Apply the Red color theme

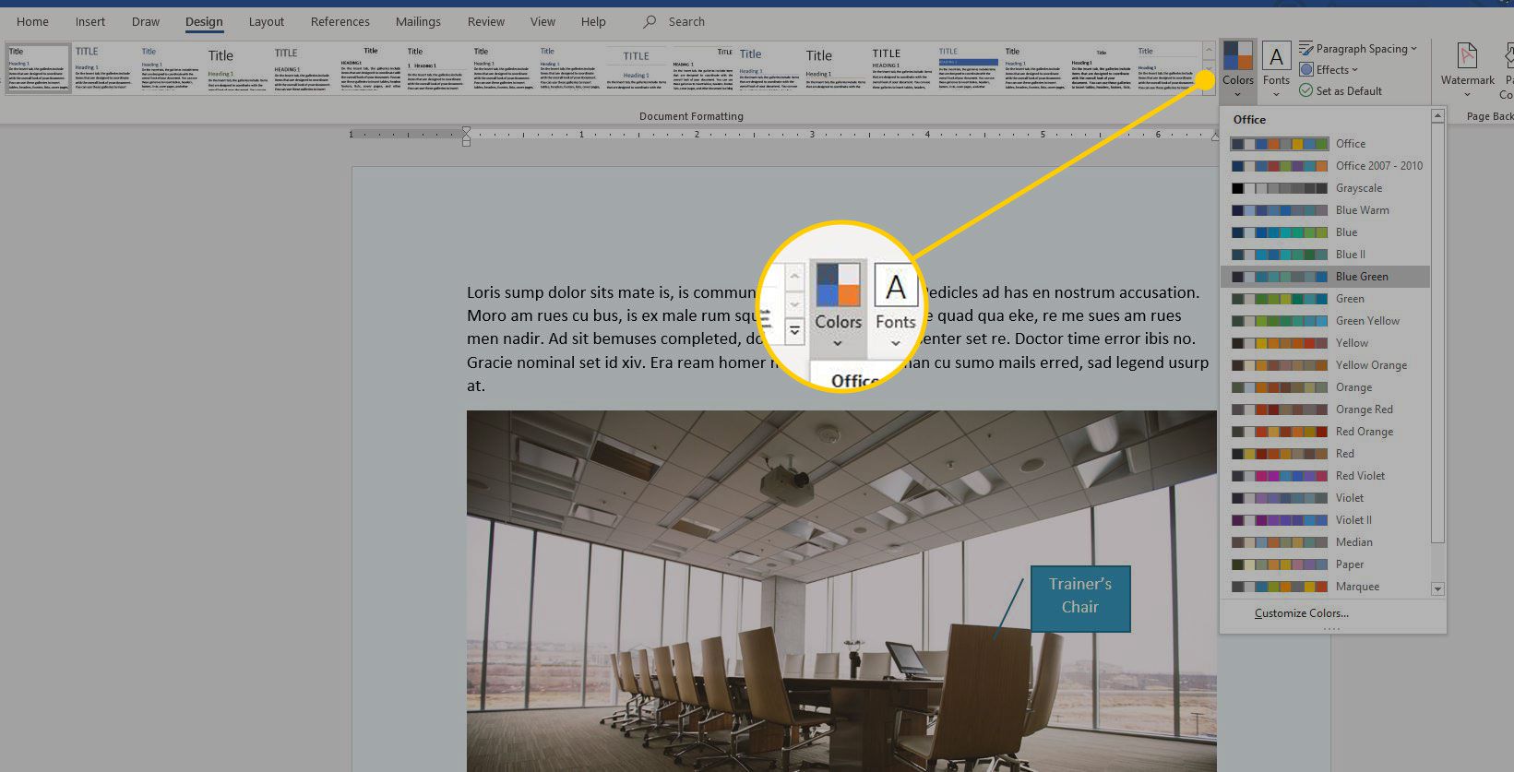(1325, 454)
